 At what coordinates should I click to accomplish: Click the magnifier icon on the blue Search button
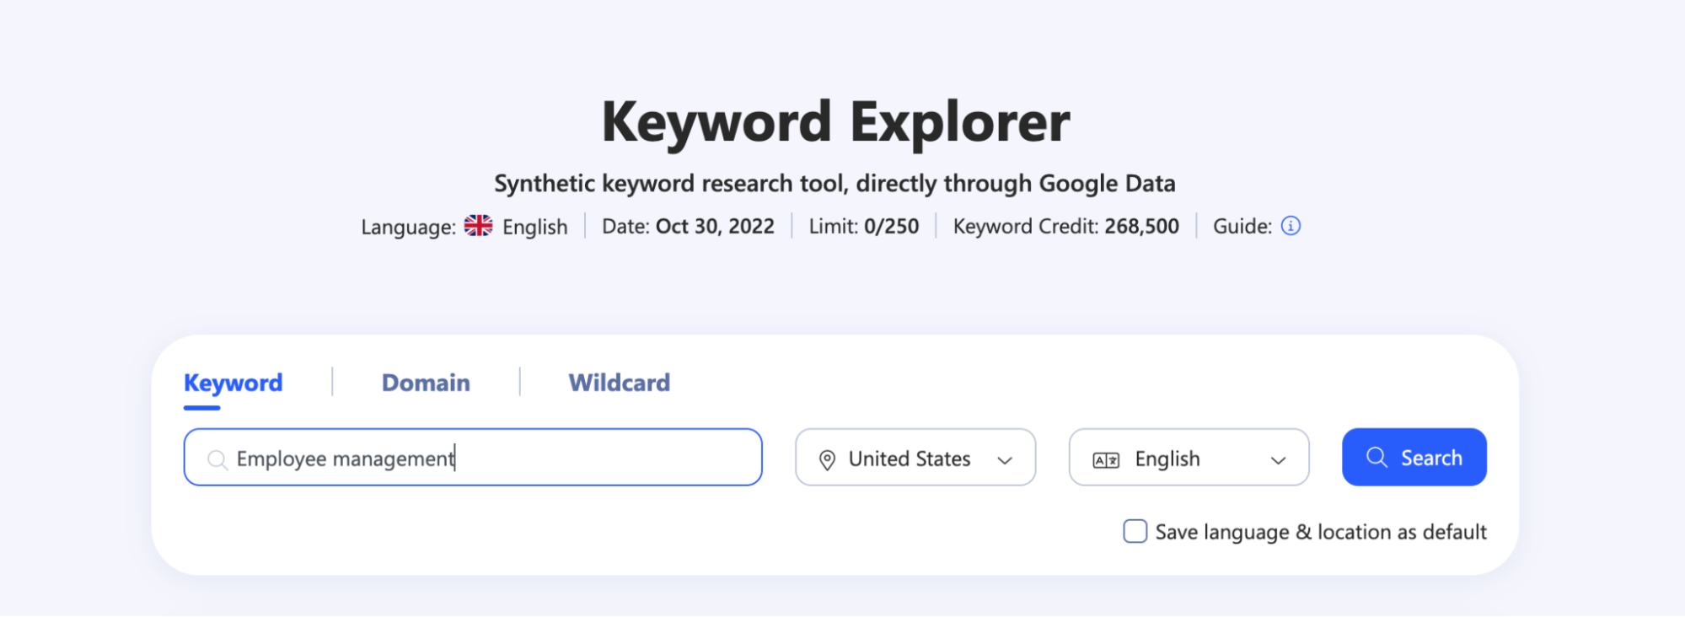click(1376, 458)
